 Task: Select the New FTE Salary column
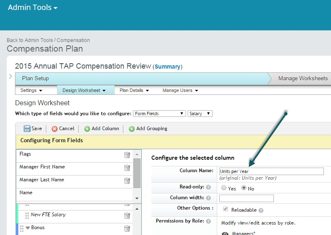click(75, 217)
